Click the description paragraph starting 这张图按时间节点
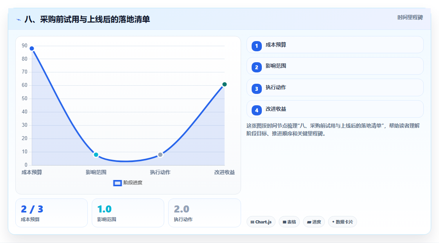Viewport: 439px width, 243px height. (333, 130)
